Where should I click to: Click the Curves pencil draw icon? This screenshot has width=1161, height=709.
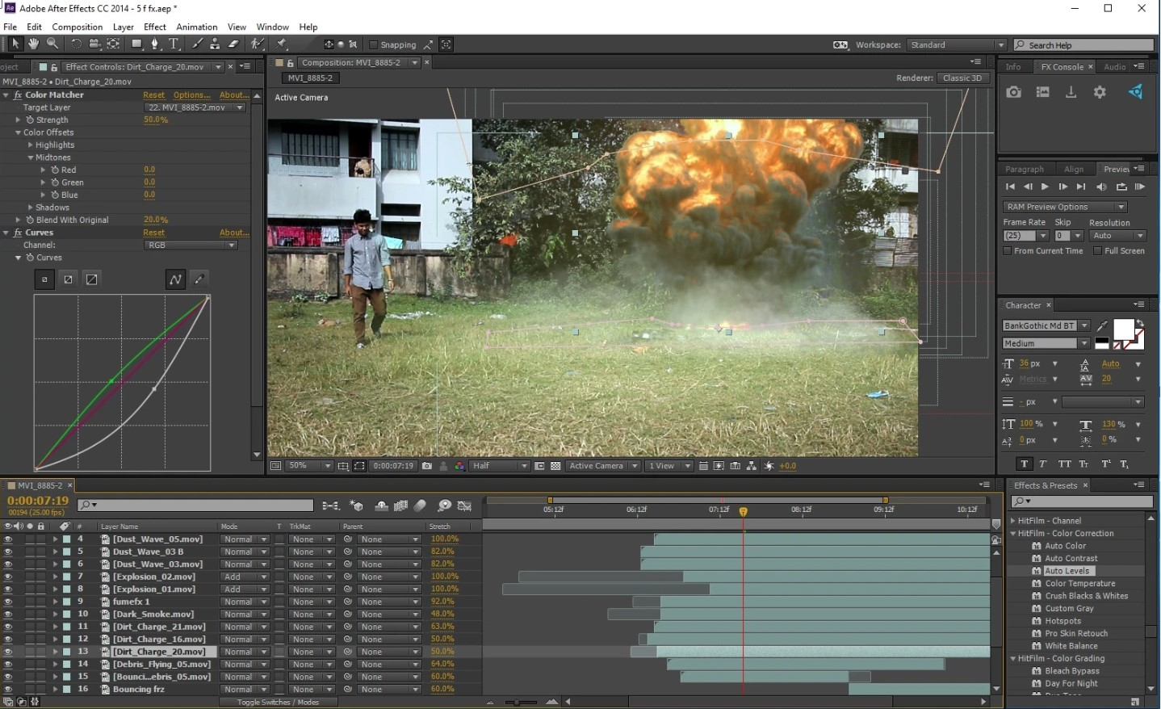[x=199, y=279]
